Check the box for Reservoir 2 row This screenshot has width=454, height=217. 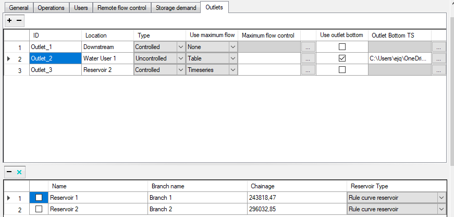(x=39, y=209)
